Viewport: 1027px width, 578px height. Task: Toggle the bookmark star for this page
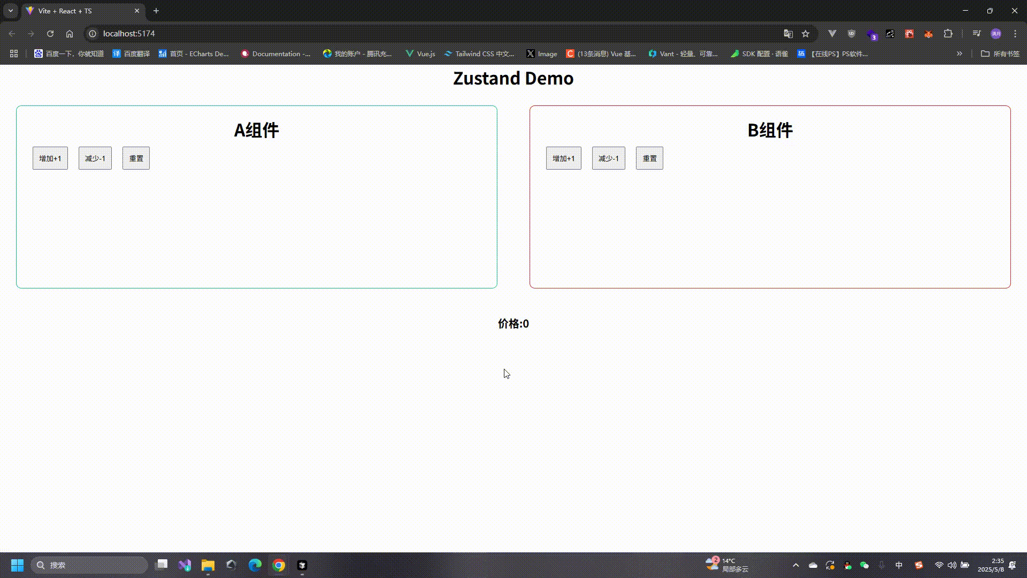pos(805,33)
